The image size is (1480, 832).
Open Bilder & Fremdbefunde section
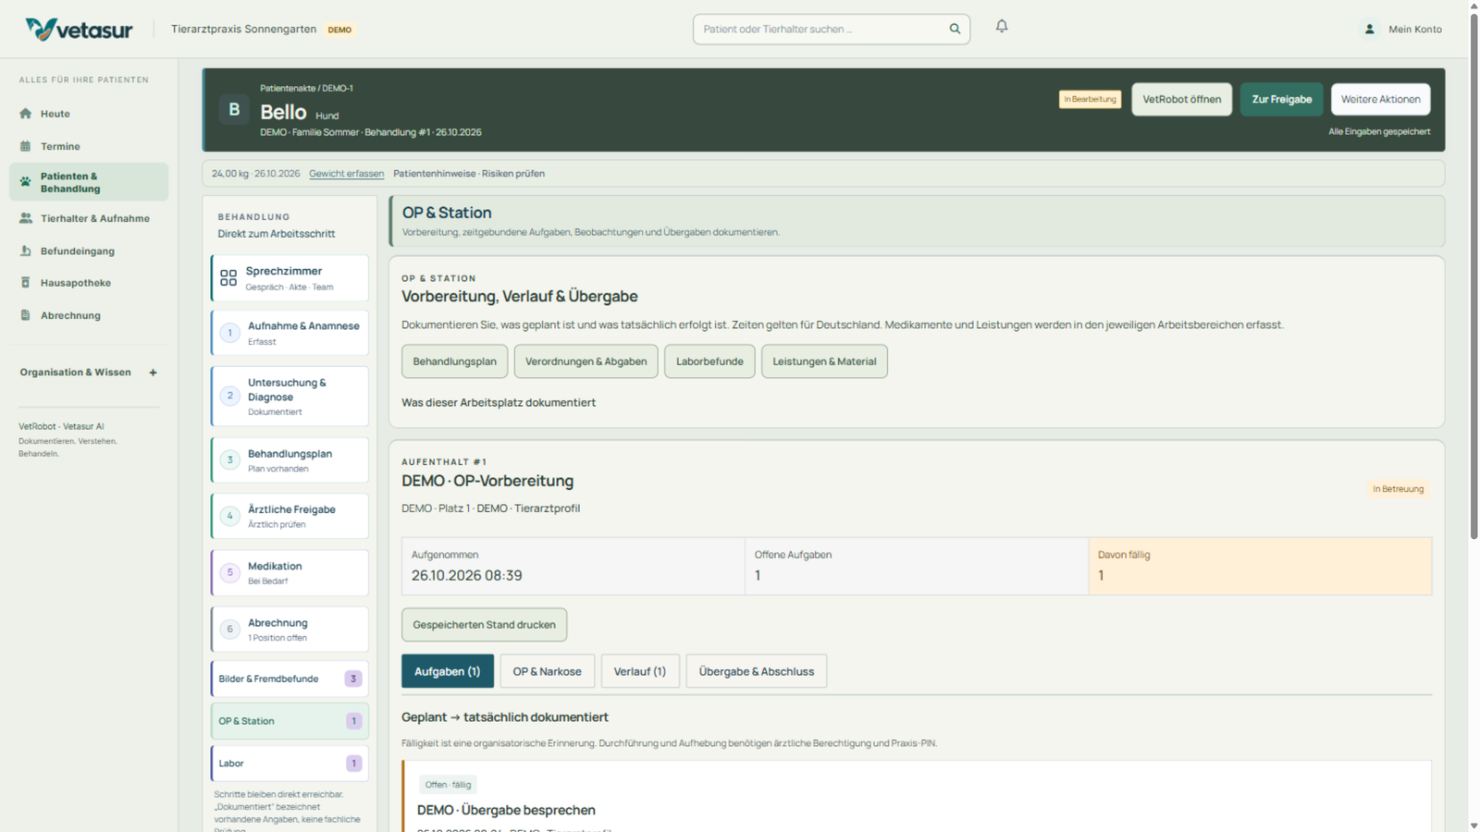point(290,679)
